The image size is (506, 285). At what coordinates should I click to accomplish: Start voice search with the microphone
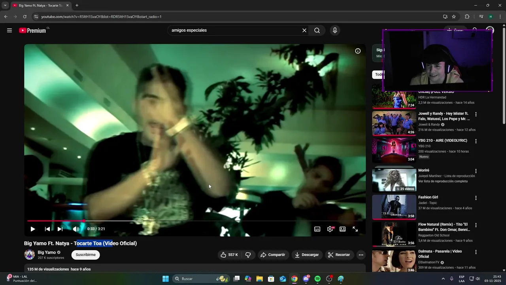(x=335, y=30)
